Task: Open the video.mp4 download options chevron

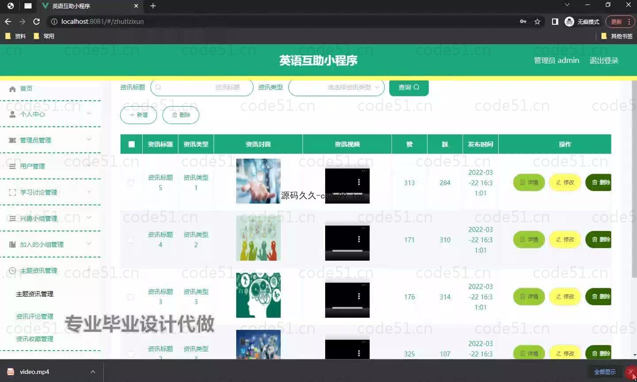Action: click(x=93, y=372)
